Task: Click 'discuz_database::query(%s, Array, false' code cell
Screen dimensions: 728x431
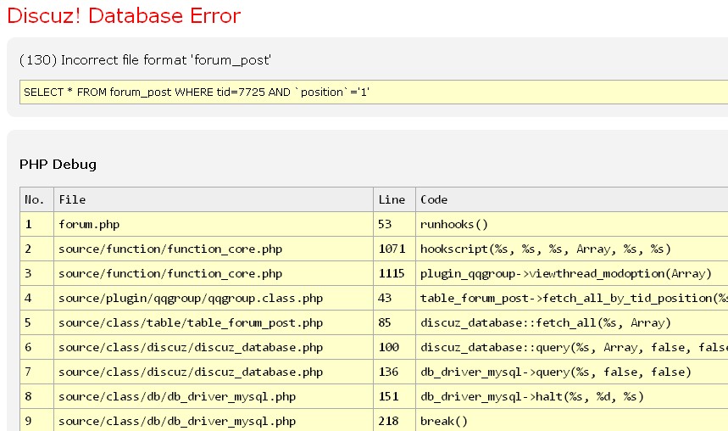Action: (x=572, y=347)
